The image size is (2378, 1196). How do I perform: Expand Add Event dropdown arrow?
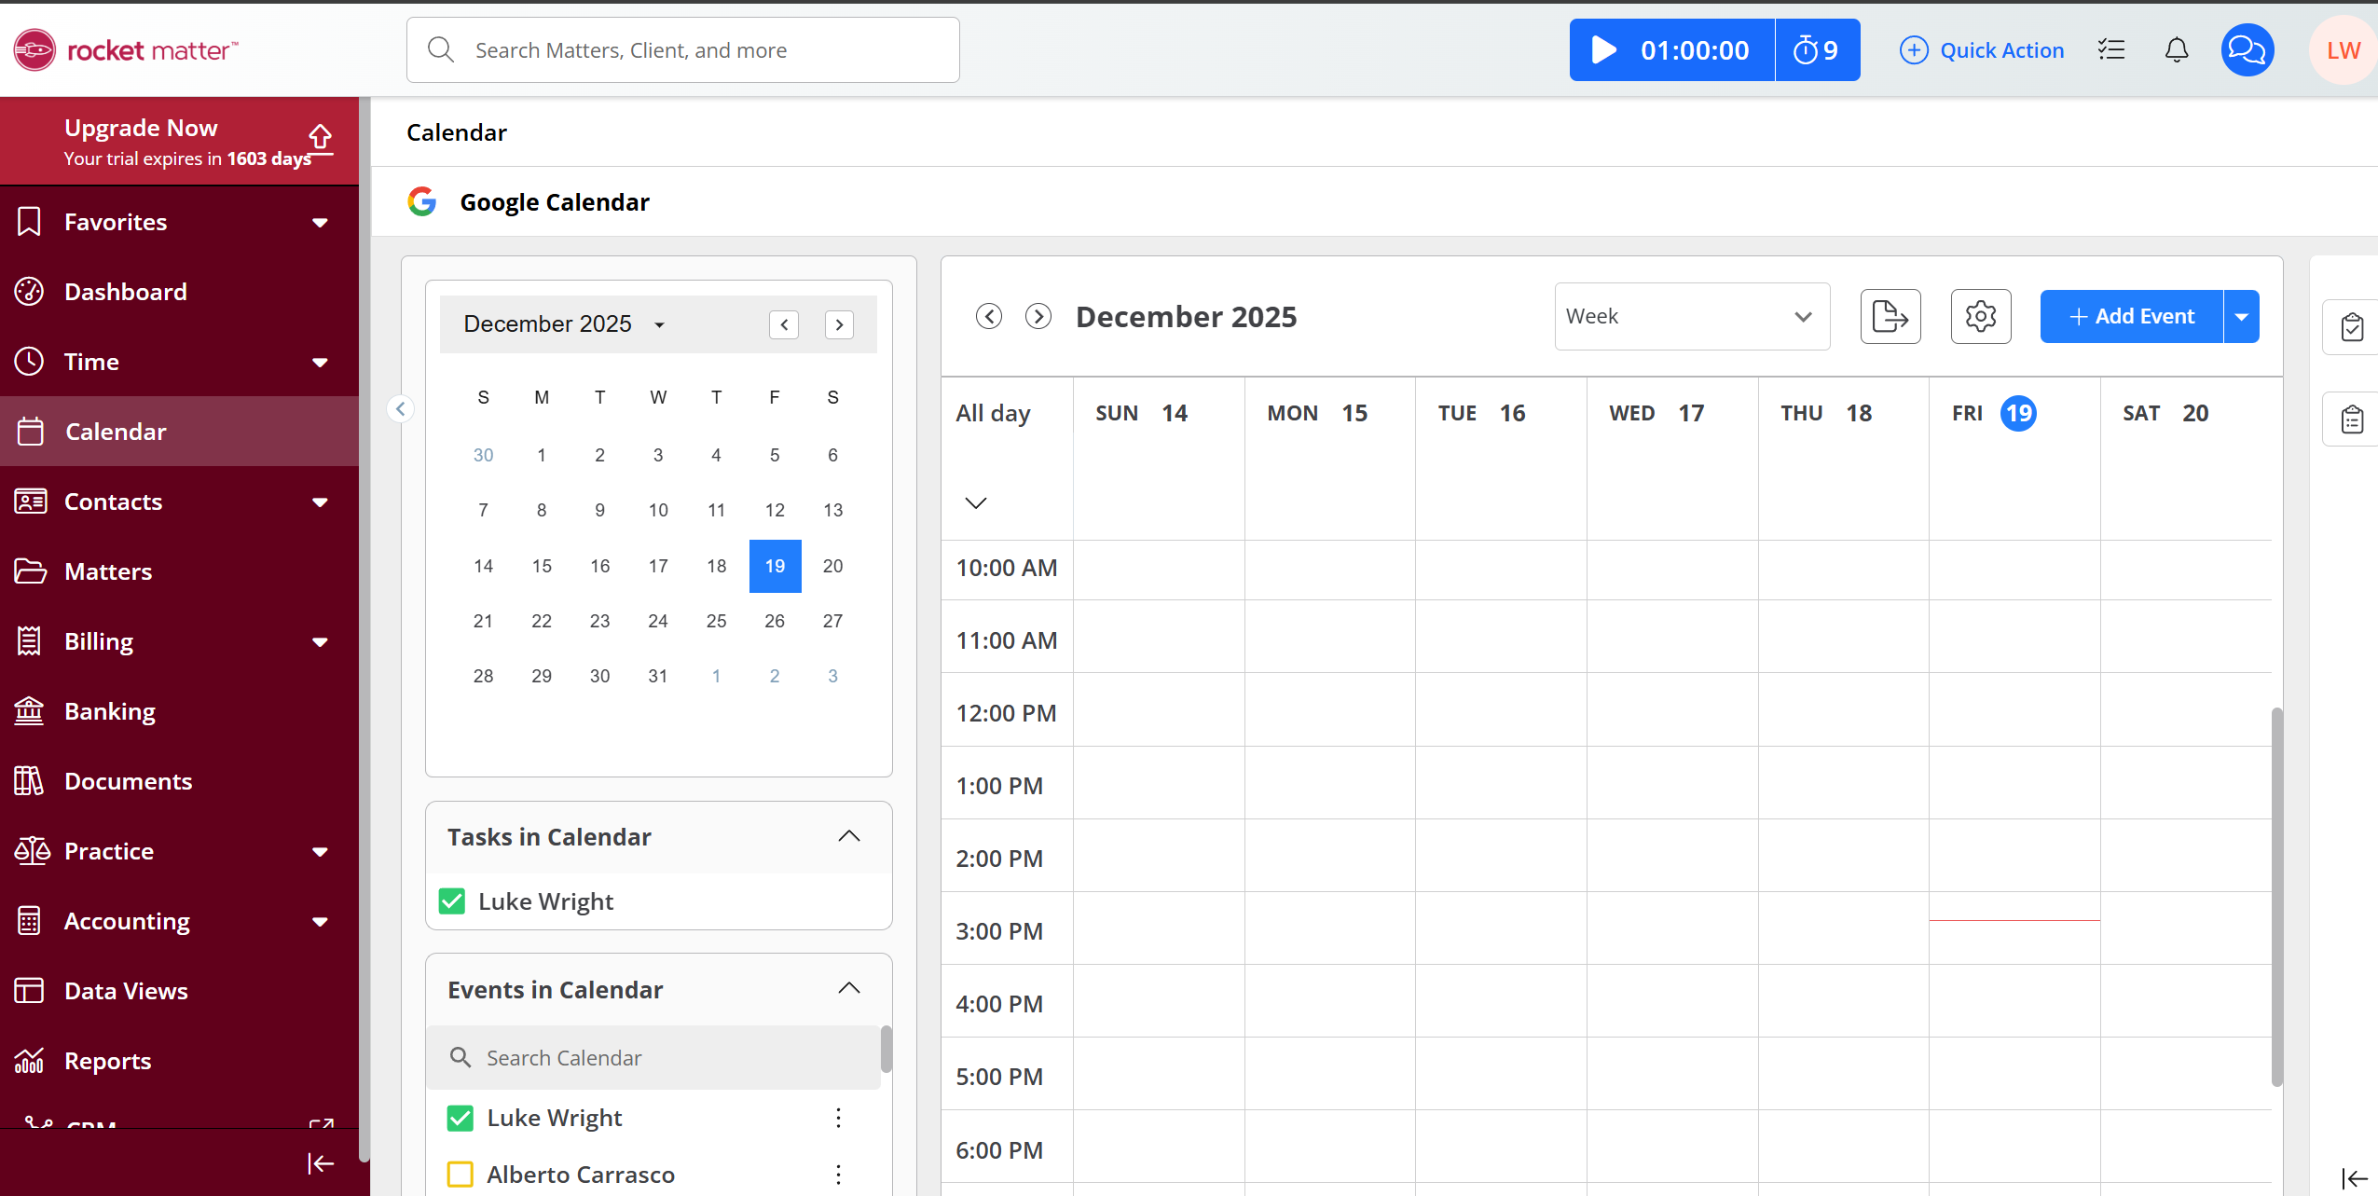pos(2242,317)
